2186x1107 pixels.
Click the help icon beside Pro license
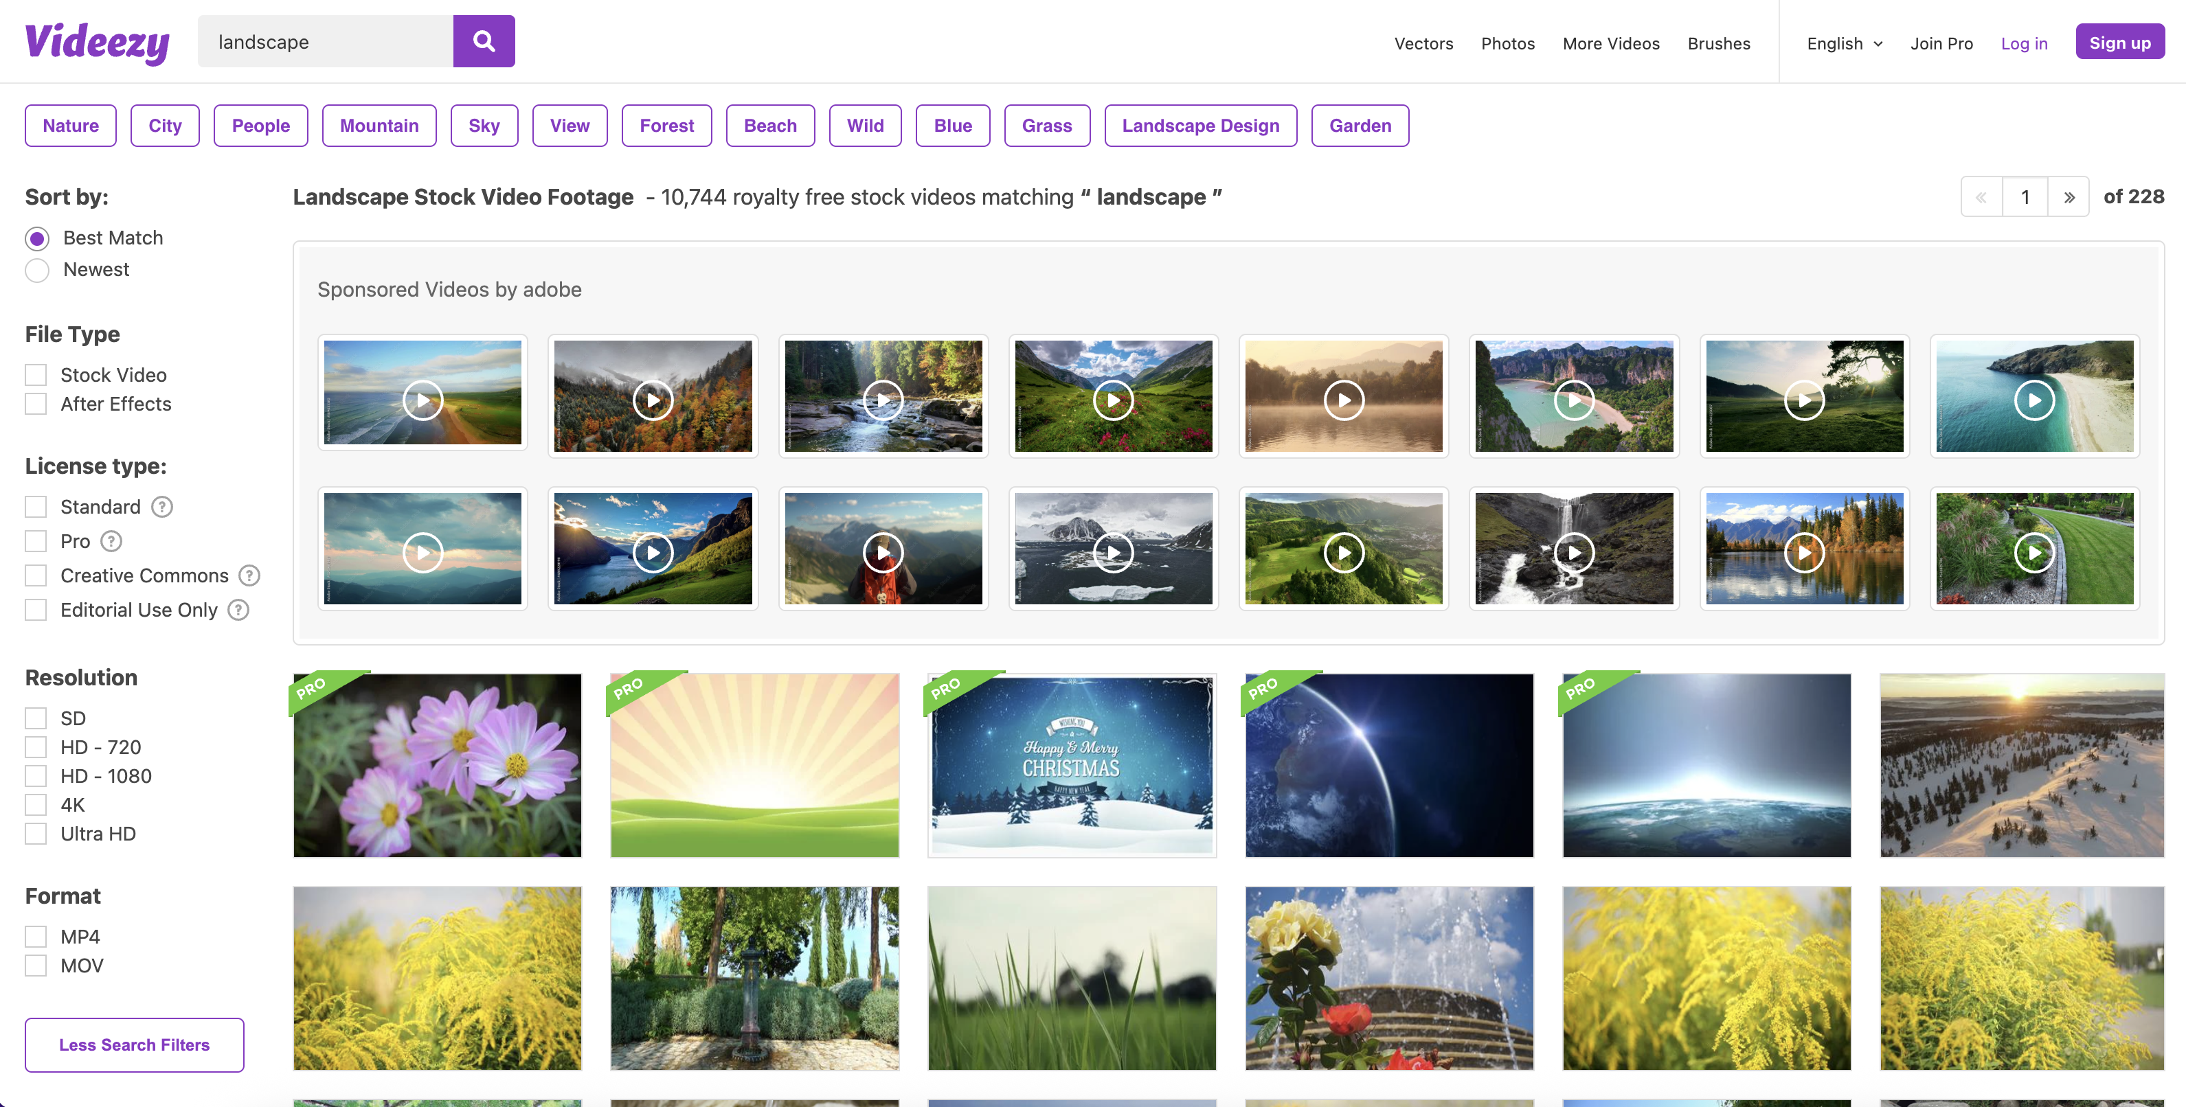(111, 541)
